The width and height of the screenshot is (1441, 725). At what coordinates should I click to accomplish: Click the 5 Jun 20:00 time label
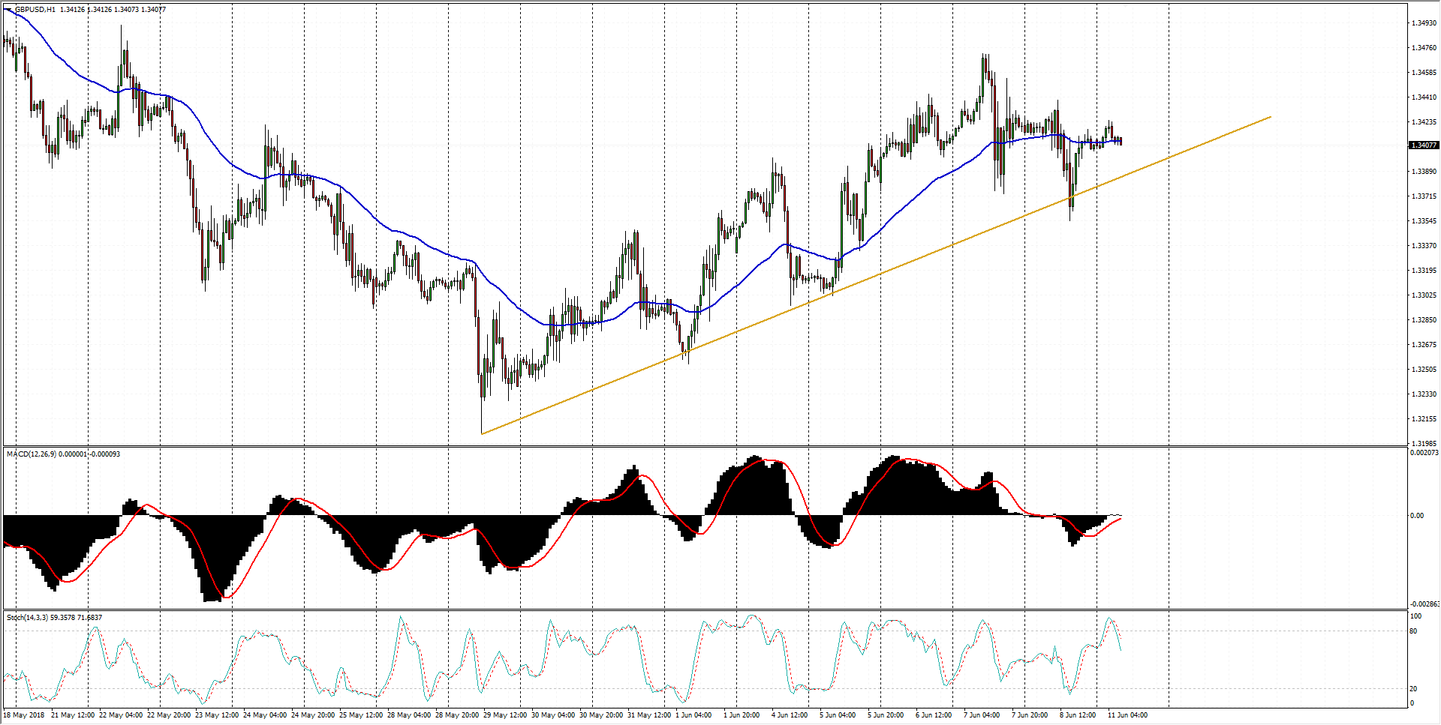(886, 715)
